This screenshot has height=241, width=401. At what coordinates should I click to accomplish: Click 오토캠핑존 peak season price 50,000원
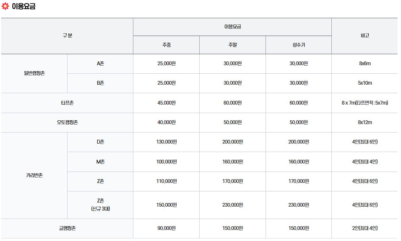tap(299, 122)
